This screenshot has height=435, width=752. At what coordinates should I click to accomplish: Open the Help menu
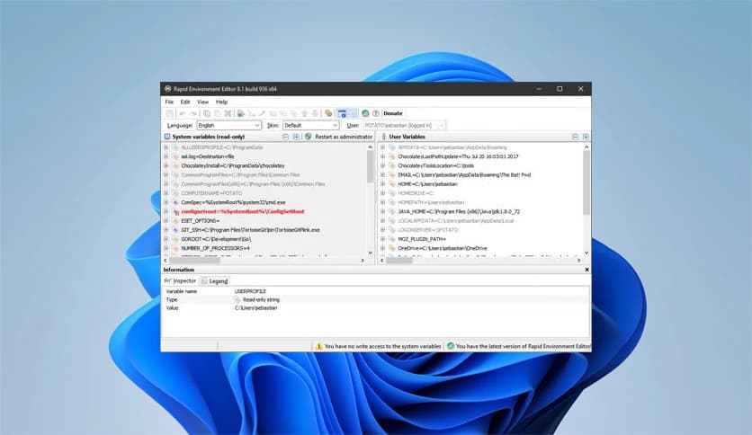click(221, 102)
